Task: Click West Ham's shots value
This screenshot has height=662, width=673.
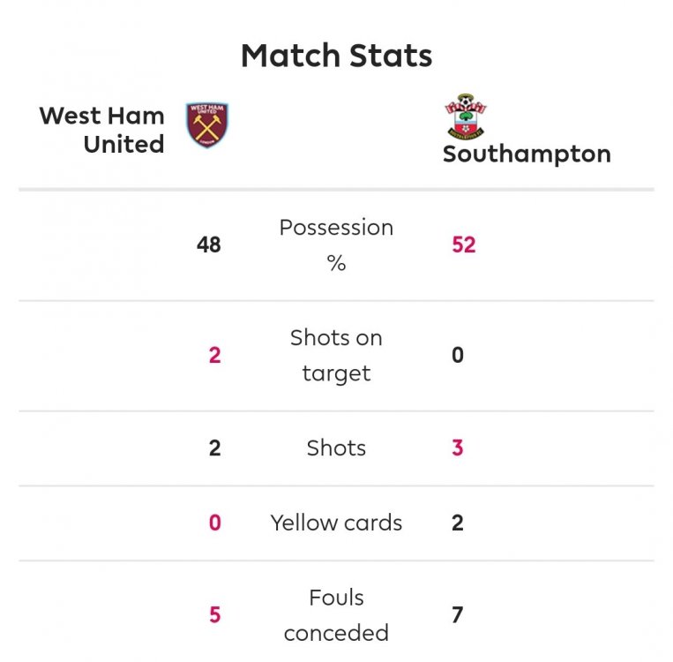Action: point(214,448)
